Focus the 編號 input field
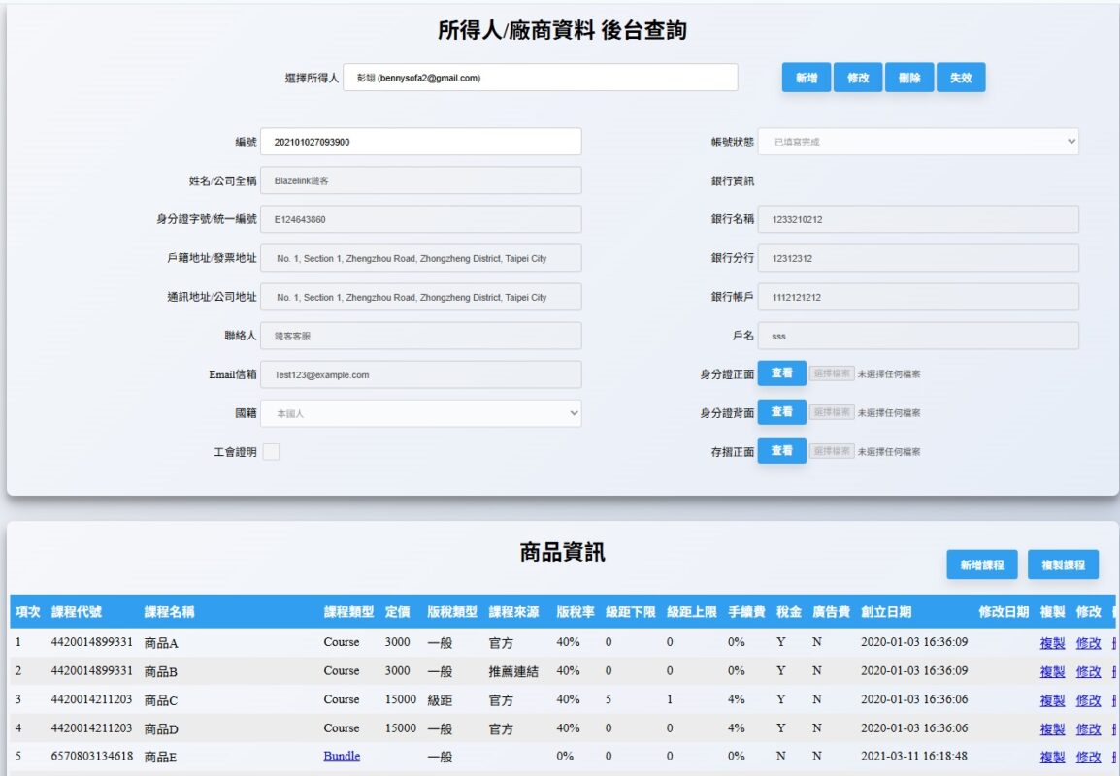 coord(420,142)
